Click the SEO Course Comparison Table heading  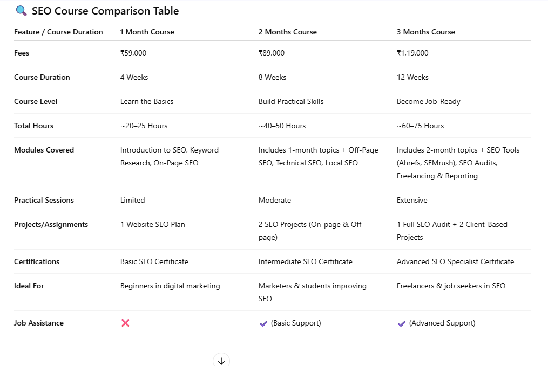click(105, 11)
